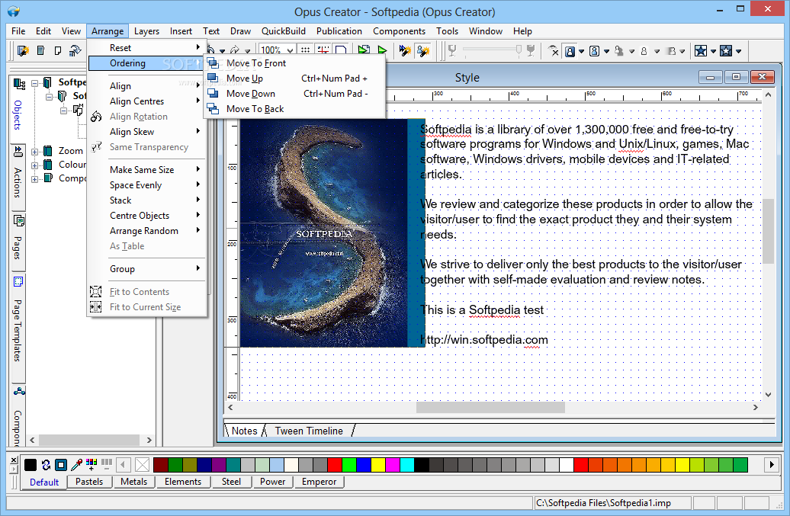Click the Move To Front icon

pyautogui.click(x=213, y=63)
